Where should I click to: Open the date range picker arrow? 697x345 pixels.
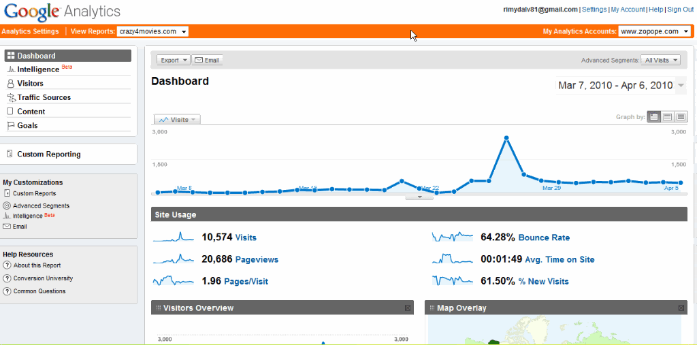coord(681,85)
